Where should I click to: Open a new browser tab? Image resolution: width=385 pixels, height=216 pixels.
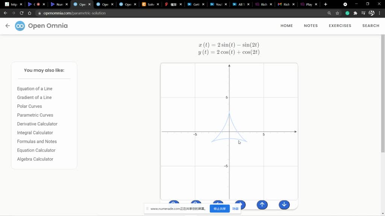coord(325,4)
